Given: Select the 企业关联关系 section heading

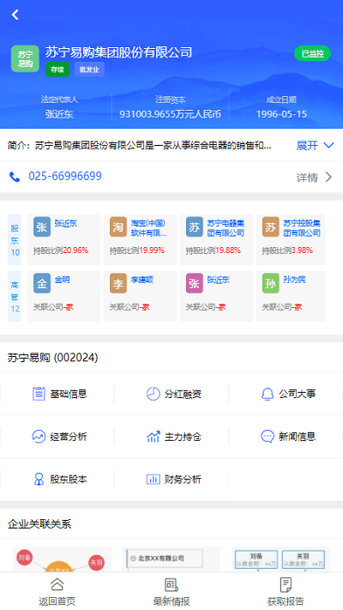Looking at the screenshot, I should click(x=39, y=524).
